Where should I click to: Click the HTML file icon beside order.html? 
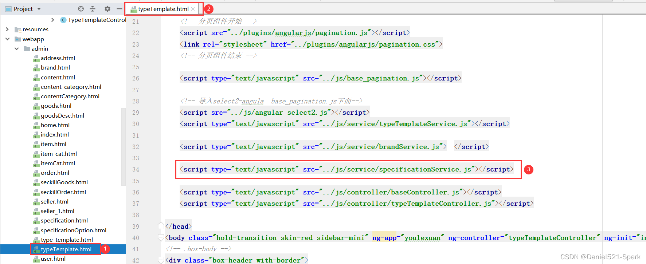(36, 173)
